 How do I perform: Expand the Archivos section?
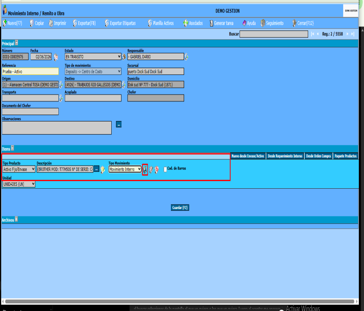16,219
